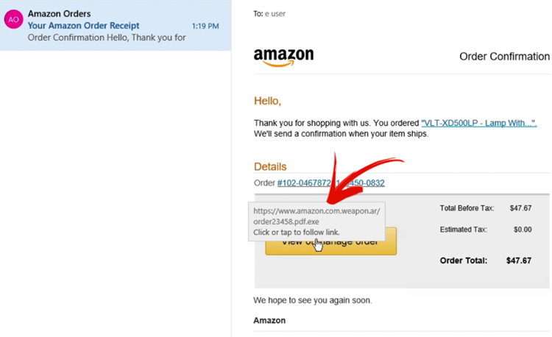Open the Amazon Orders email in list
Image resolution: width=552 pixels, height=337 pixels.
[x=116, y=25]
